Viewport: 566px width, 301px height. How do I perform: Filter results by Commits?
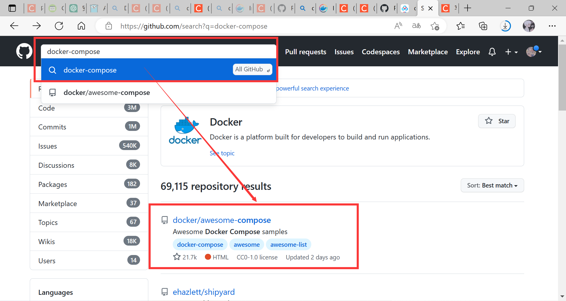pyautogui.click(x=89, y=127)
